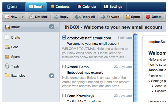Screen dimensions: 168x104
Task: Click the Trash can icon
Action: coord(7,66)
